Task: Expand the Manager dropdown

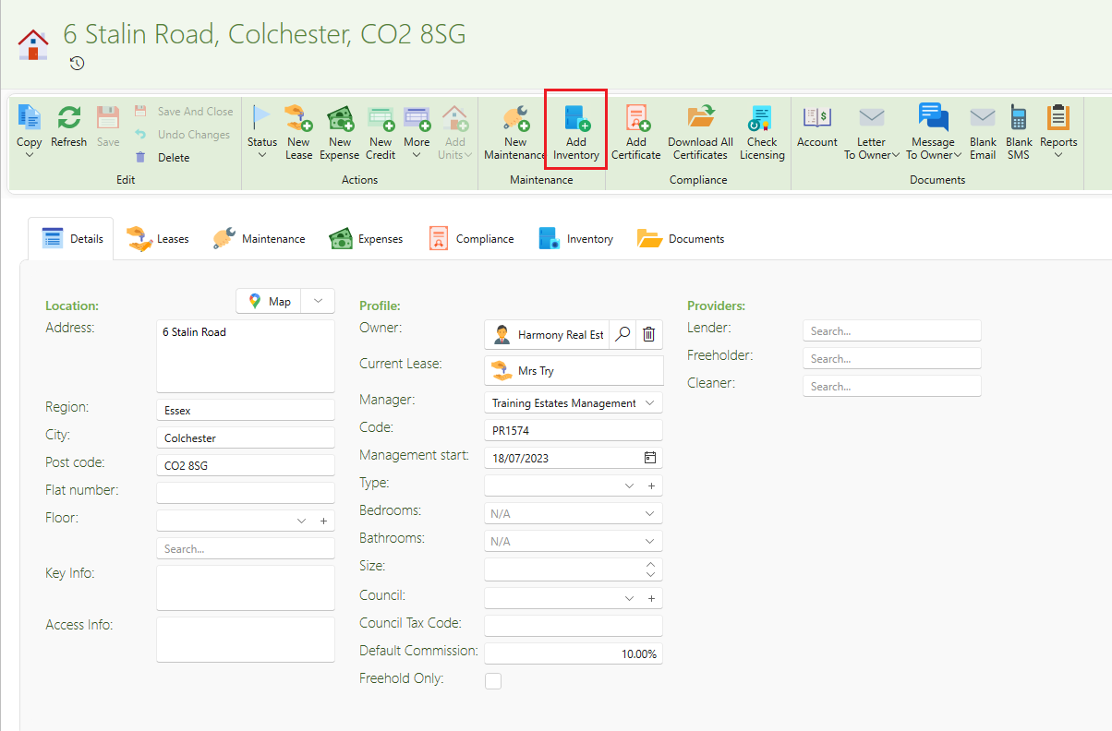Action: click(x=650, y=403)
